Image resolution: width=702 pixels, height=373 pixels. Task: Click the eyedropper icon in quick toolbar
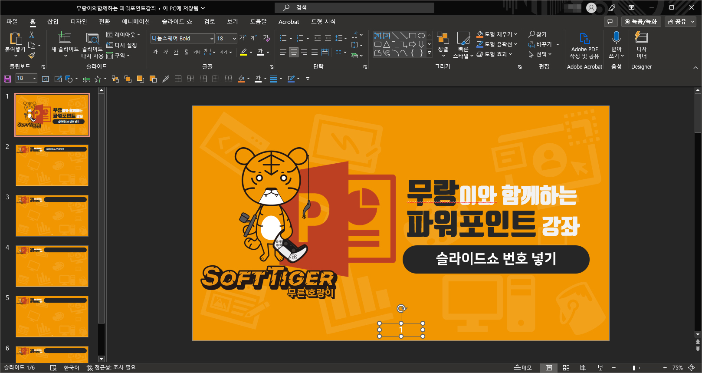(x=165, y=79)
